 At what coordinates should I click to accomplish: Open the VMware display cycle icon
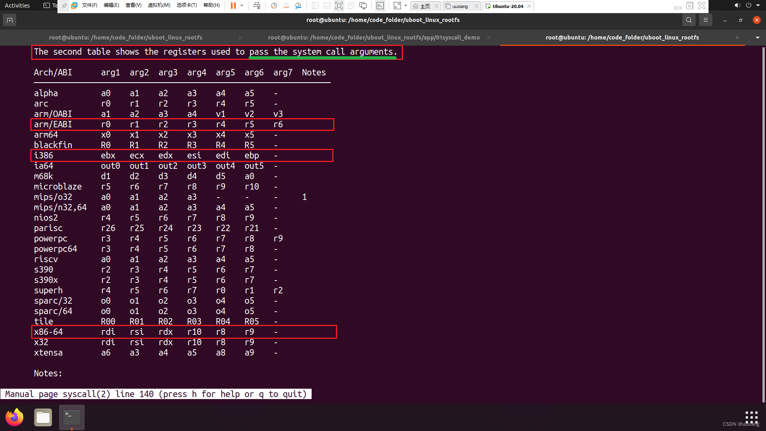point(363,6)
